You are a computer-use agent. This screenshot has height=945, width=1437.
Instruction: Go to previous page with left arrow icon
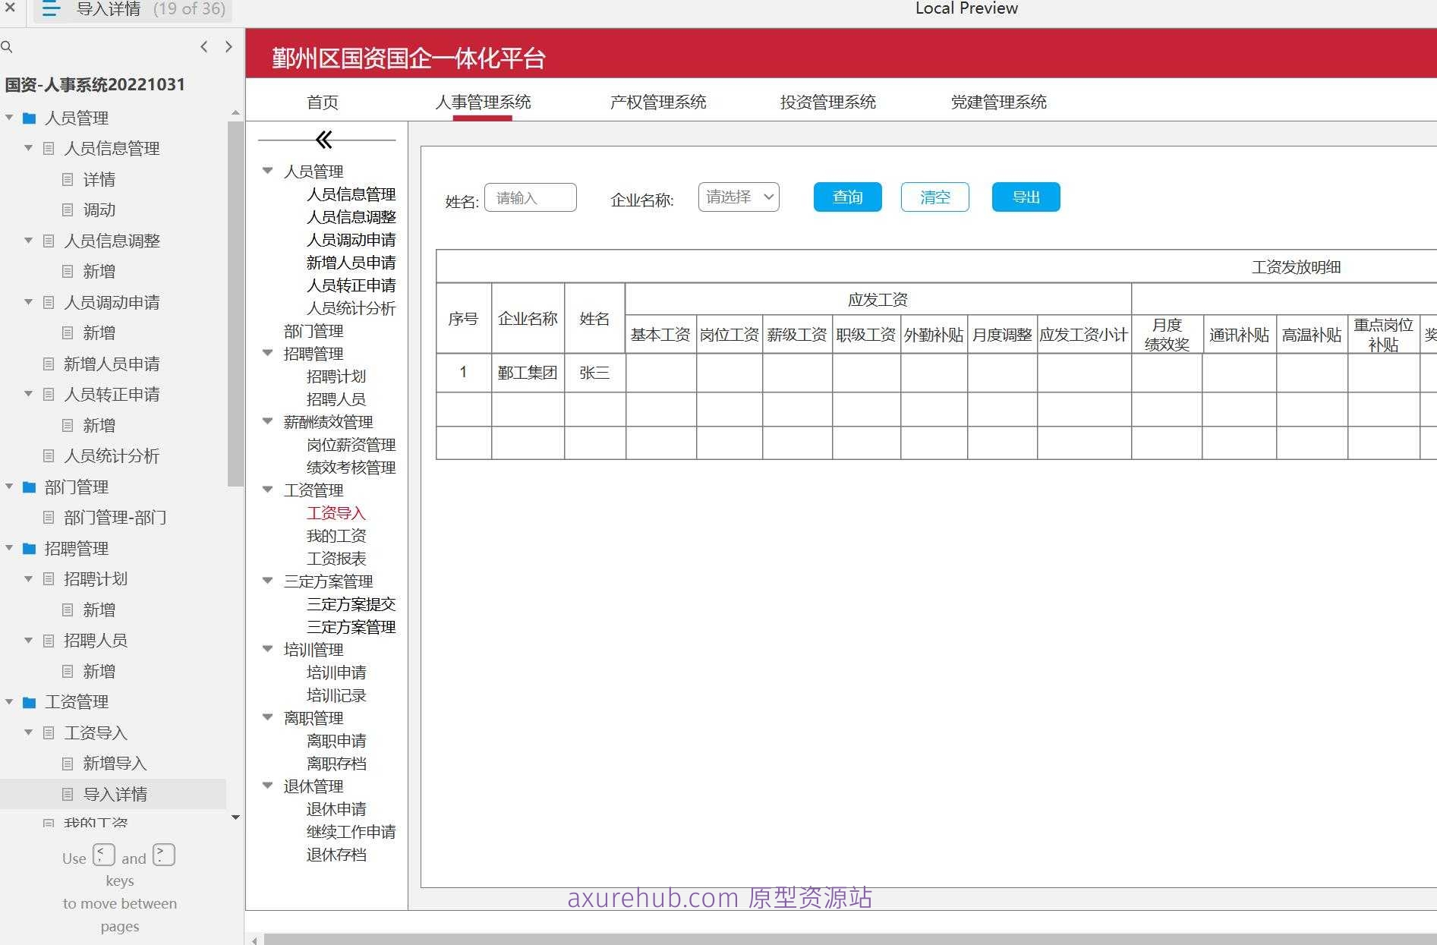pyautogui.click(x=203, y=46)
